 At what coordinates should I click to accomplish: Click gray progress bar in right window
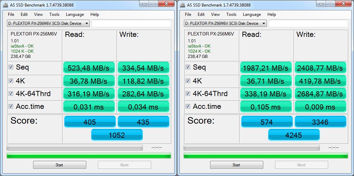(x=252, y=148)
